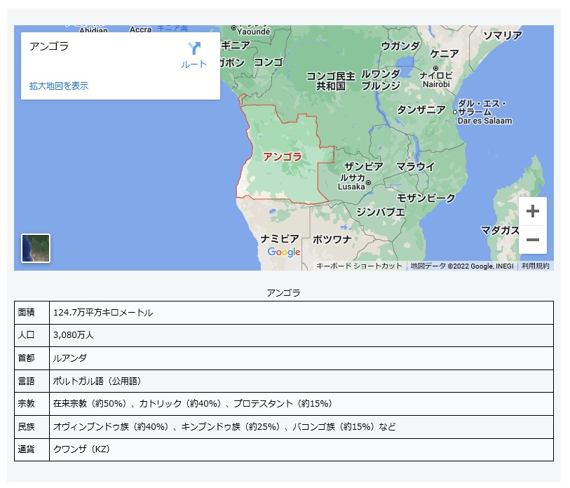
Task: Open キーボード ショートカット in map footer
Action: pos(359,266)
